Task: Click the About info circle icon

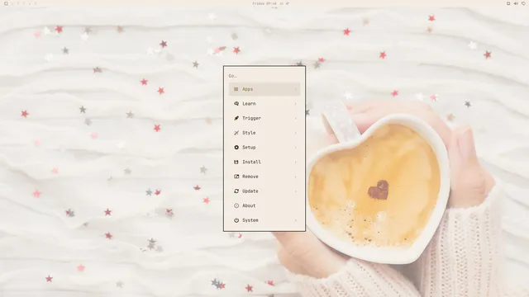Action: point(236,205)
